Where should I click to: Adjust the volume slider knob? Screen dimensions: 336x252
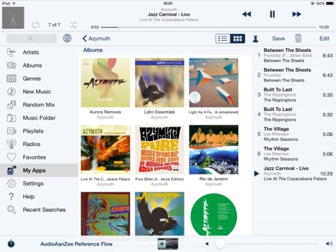tap(220, 243)
